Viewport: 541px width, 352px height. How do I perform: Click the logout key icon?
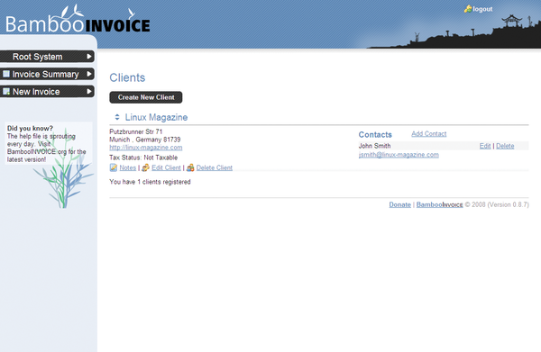tap(468, 9)
